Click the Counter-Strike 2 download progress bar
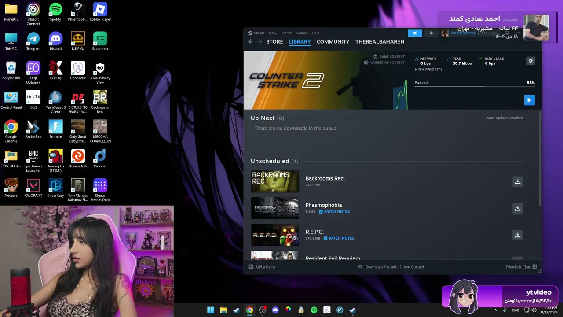 475,87
